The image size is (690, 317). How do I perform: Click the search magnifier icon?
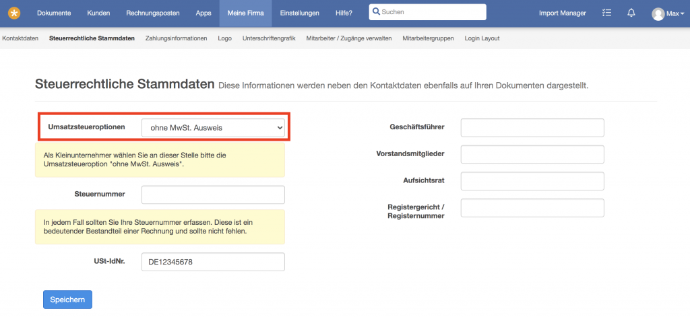click(376, 12)
